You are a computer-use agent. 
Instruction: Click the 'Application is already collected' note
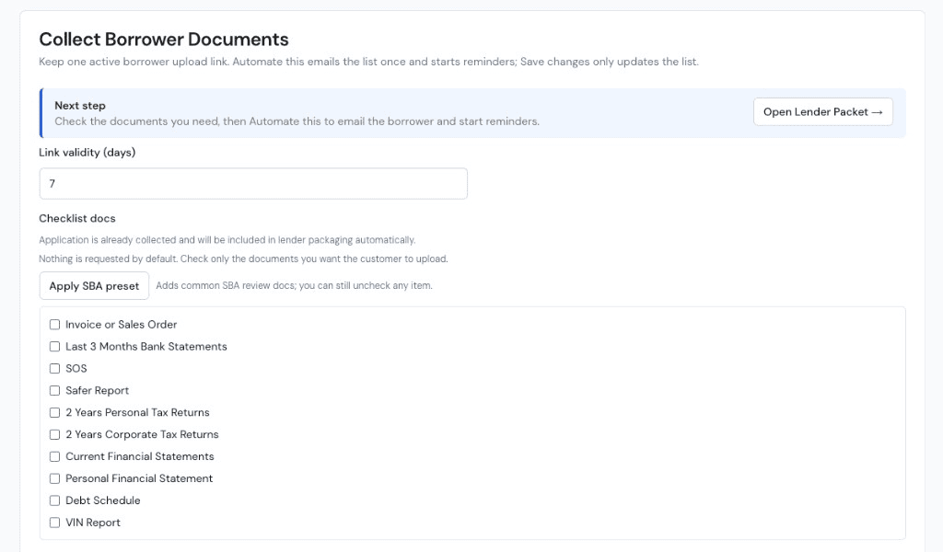click(227, 240)
